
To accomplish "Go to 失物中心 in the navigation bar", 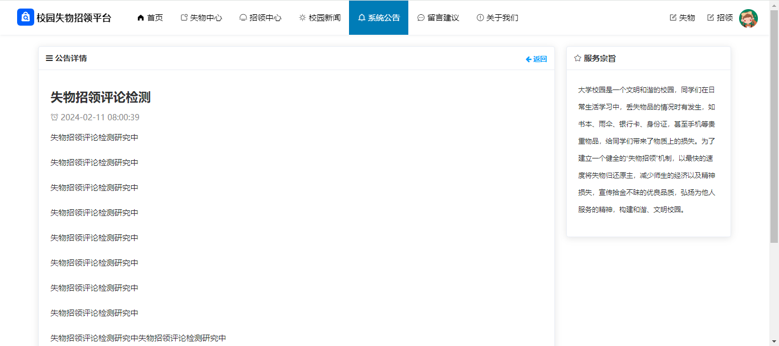I will click(x=201, y=18).
